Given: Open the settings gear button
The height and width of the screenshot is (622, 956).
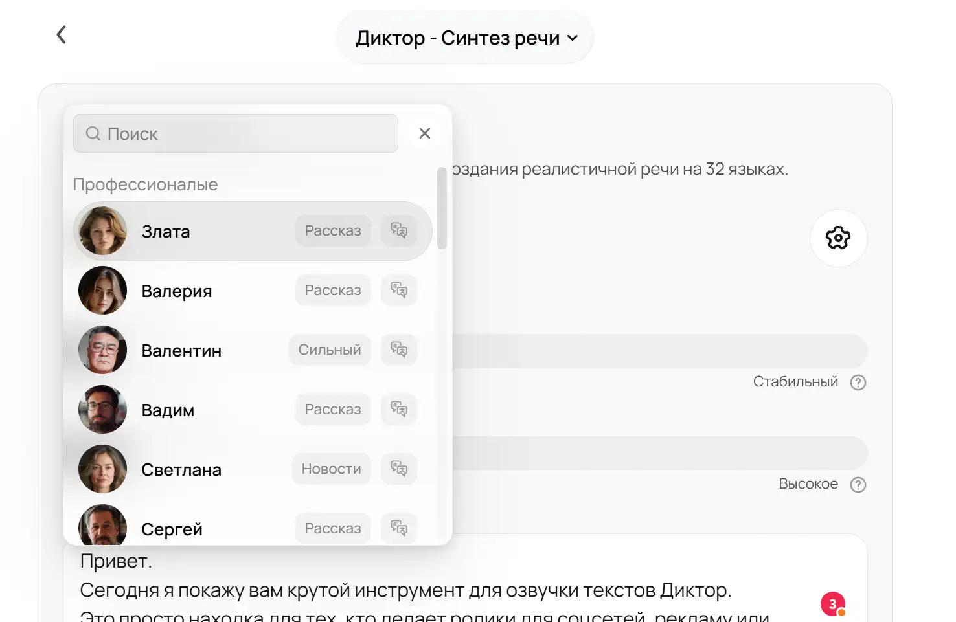Looking at the screenshot, I should [838, 238].
